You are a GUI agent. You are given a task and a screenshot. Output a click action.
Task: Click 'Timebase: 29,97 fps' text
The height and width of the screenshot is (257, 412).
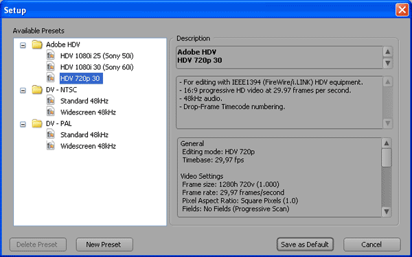pyautogui.click(x=213, y=160)
